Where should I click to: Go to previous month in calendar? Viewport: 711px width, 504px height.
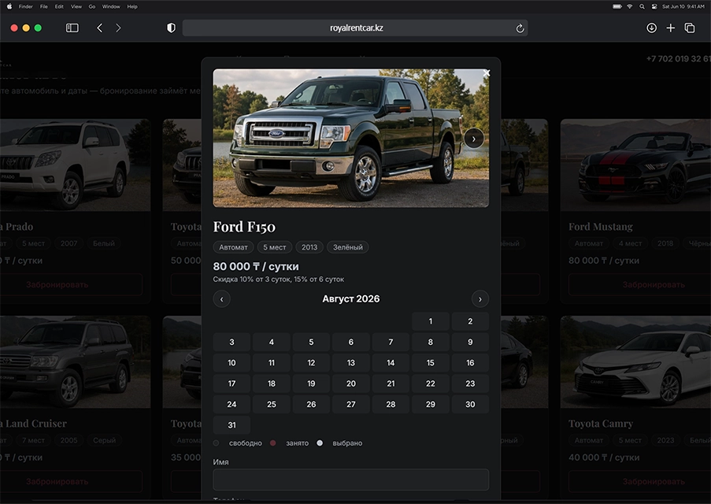tap(222, 299)
